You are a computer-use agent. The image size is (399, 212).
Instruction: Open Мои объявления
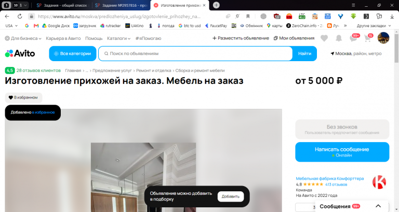pyautogui.click(x=294, y=38)
